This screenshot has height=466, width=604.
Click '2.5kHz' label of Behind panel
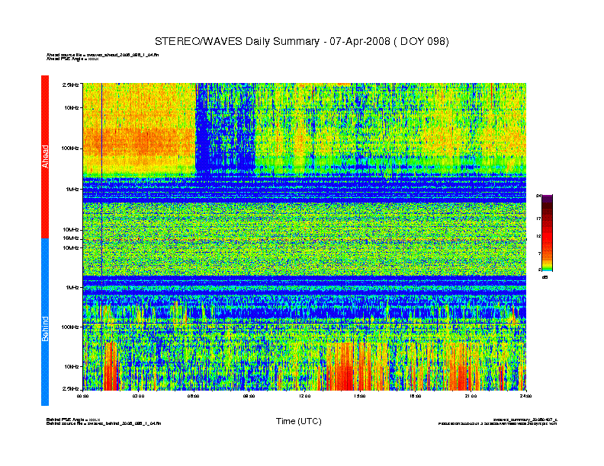click(70, 389)
